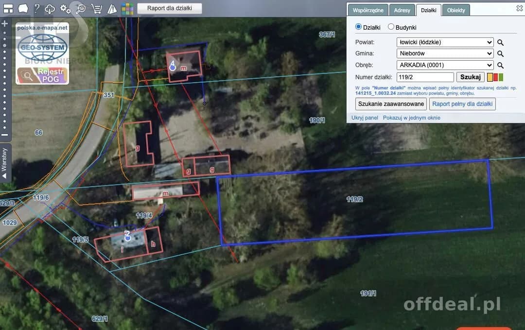Click search icon next to Obręb
Image resolution: width=525 pixels, height=330 pixels.
[x=500, y=65]
